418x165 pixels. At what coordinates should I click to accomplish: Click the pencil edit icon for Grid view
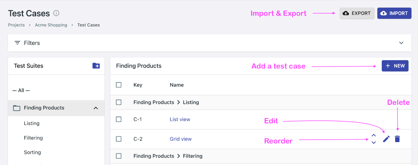[x=386, y=139]
